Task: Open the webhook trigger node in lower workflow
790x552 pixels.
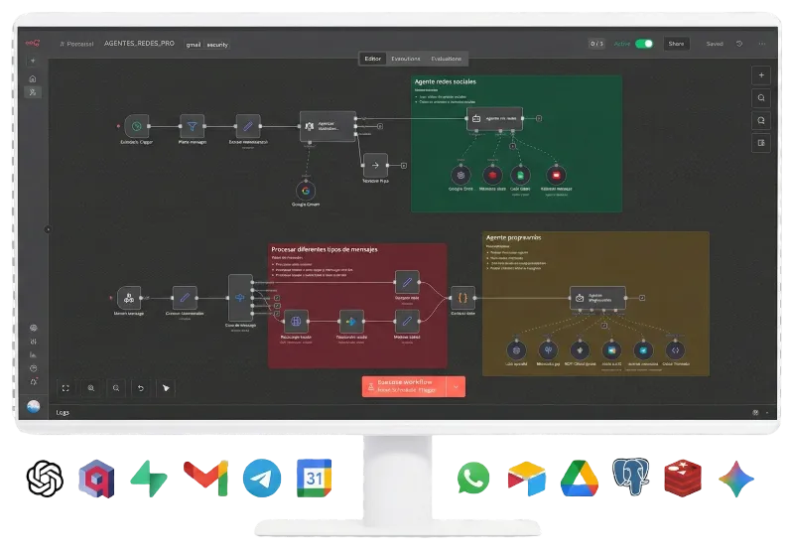Action: pos(129,298)
